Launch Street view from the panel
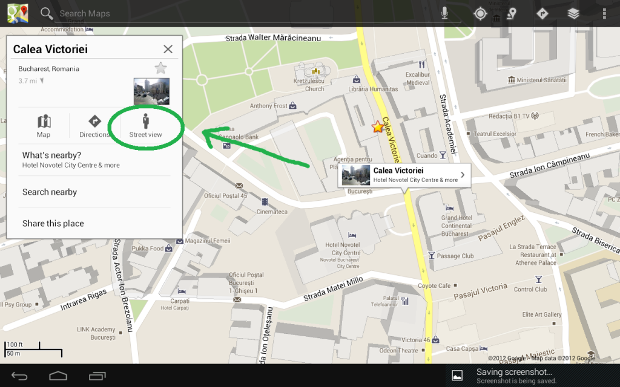The height and width of the screenshot is (387, 620). 145,126
